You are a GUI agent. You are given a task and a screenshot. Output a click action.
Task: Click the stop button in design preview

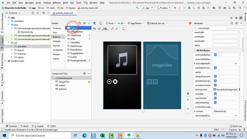[x=115, y=81]
